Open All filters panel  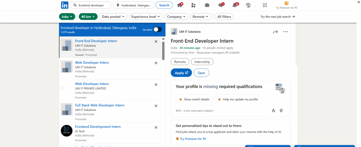pyautogui.click(x=224, y=17)
